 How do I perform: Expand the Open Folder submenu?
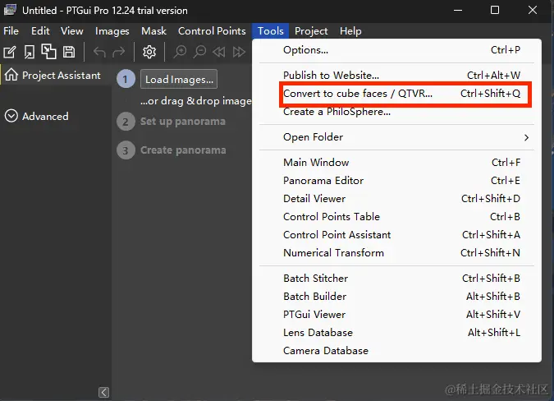pos(396,137)
